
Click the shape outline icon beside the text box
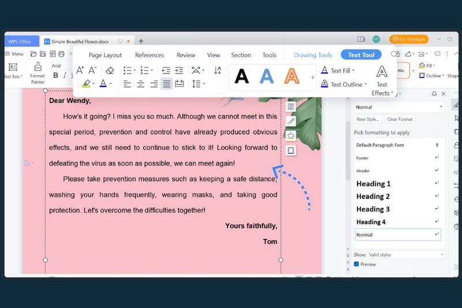tap(291, 151)
